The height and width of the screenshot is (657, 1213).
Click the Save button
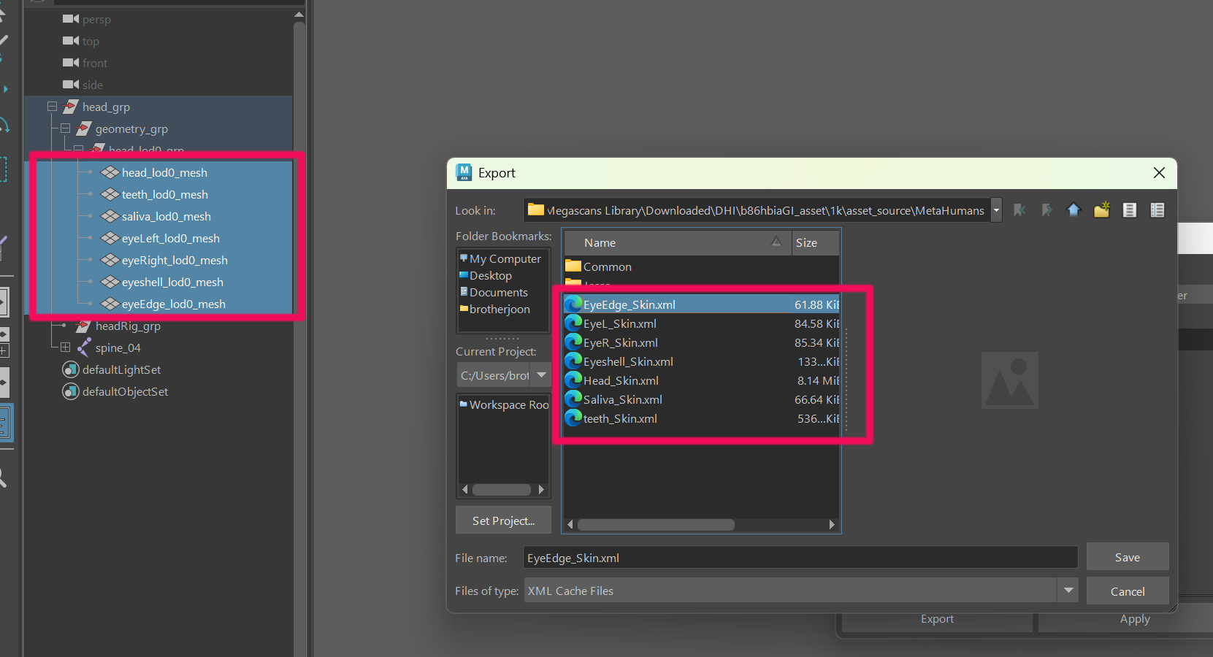pos(1127,556)
